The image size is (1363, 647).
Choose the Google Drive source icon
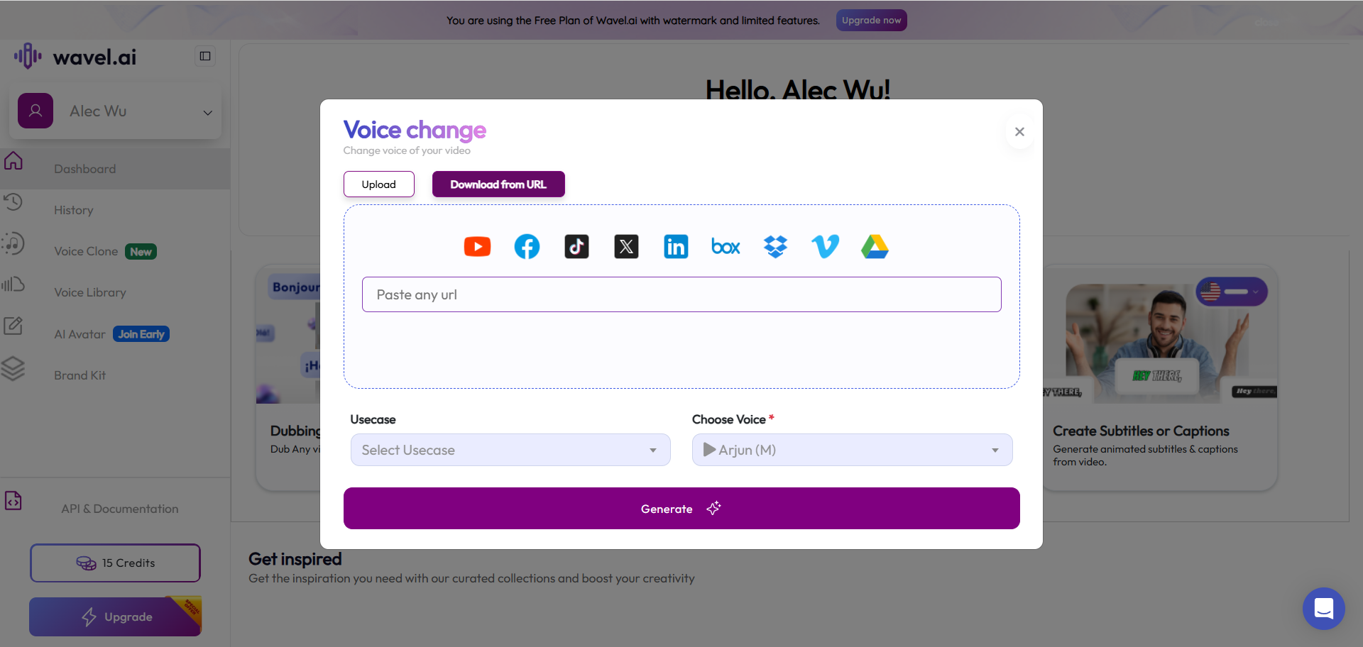tap(875, 247)
